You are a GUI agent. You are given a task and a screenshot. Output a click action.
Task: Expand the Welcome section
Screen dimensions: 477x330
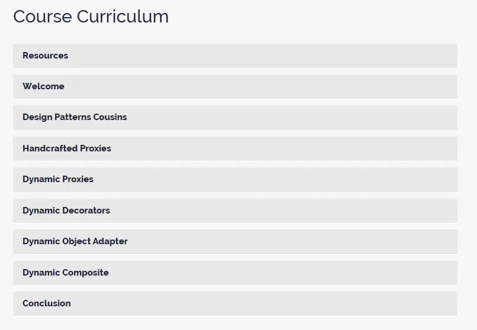point(235,86)
